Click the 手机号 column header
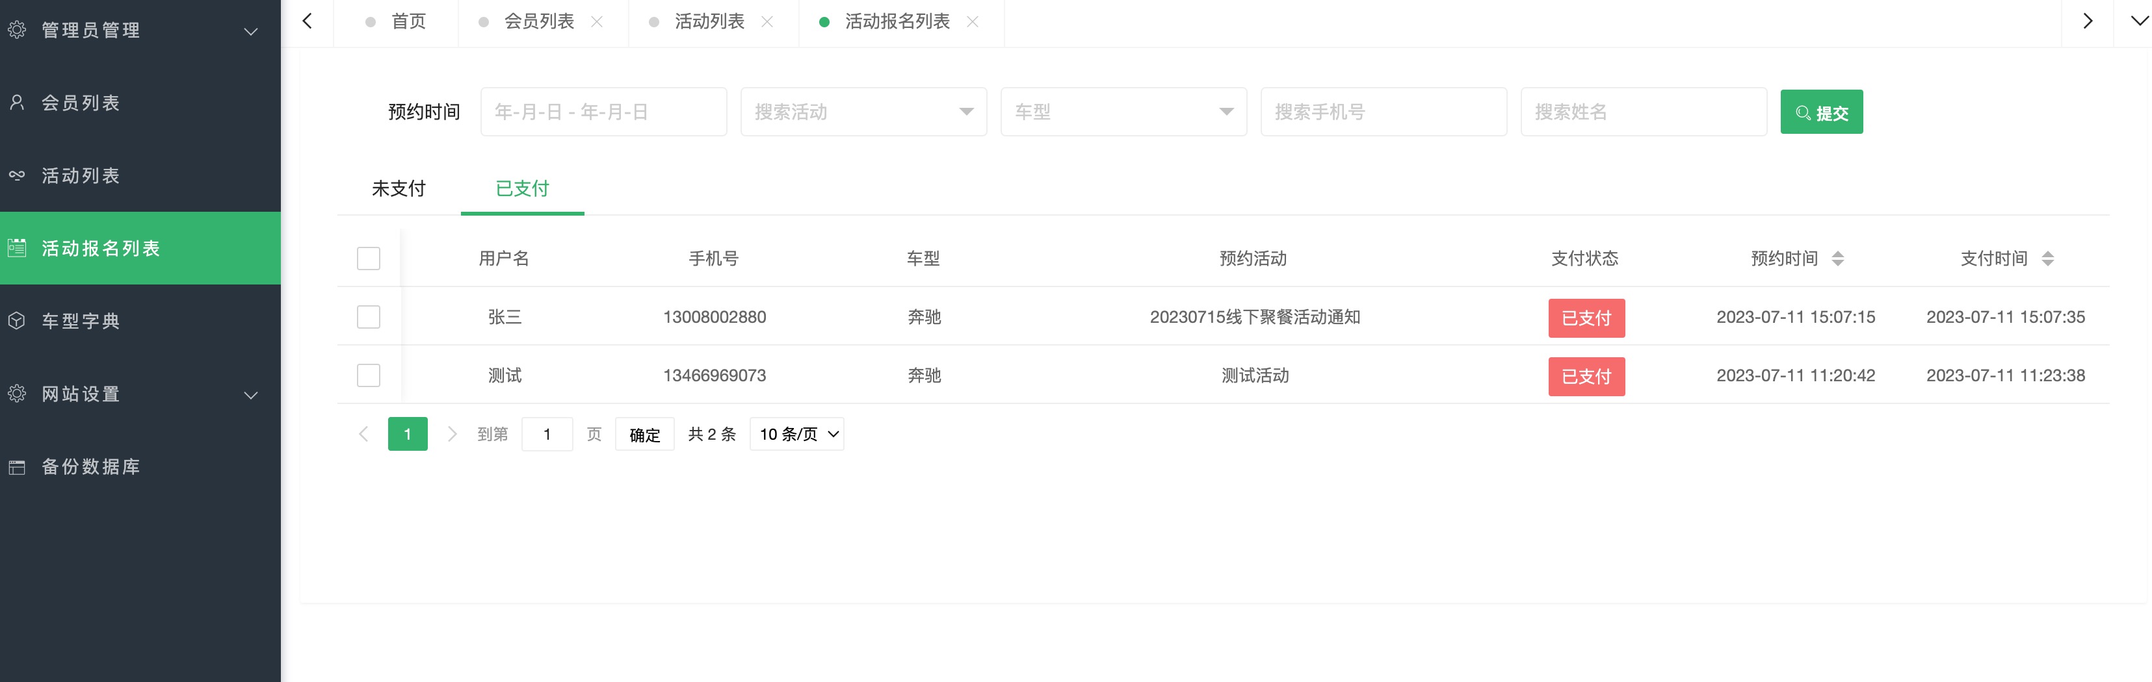This screenshot has width=2152, height=682. coord(713,259)
